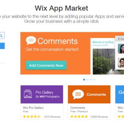This screenshot has width=124, height=124.
Task: Click the blog preview bridge image
Action: pyautogui.click(x=104, y=61)
